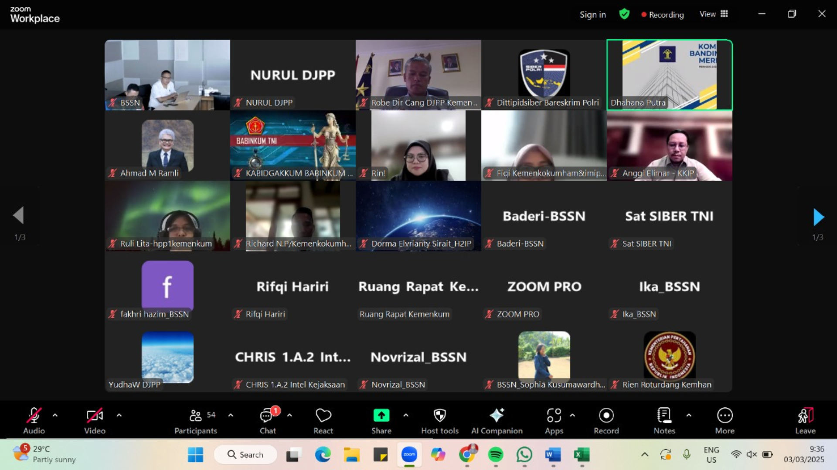This screenshot has height=470, width=837.
Task: Open the Windows Start menu
Action: [x=195, y=455]
